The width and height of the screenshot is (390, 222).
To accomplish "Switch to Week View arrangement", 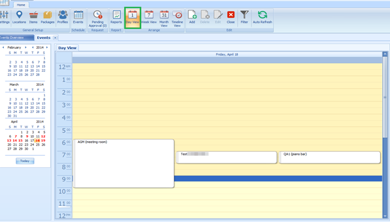I will (x=149, y=17).
